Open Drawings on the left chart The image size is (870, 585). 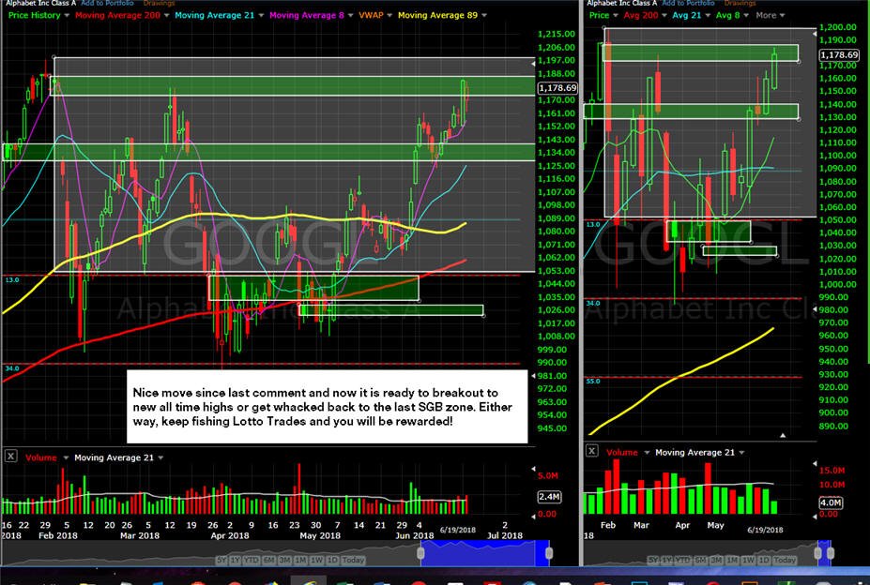coord(160,4)
